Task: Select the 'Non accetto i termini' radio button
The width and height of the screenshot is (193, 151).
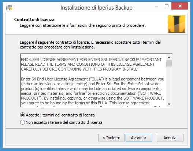Action: point(23,122)
